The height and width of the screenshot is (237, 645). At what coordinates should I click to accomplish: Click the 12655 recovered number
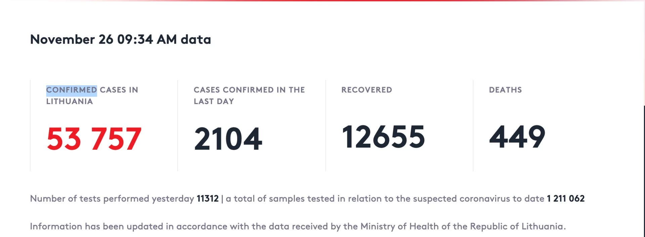click(x=383, y=136)
